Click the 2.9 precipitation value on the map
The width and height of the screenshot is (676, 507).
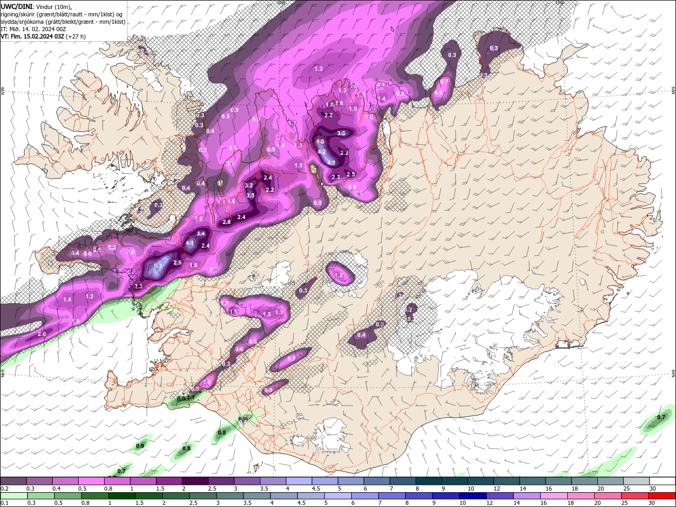[177, 263]
